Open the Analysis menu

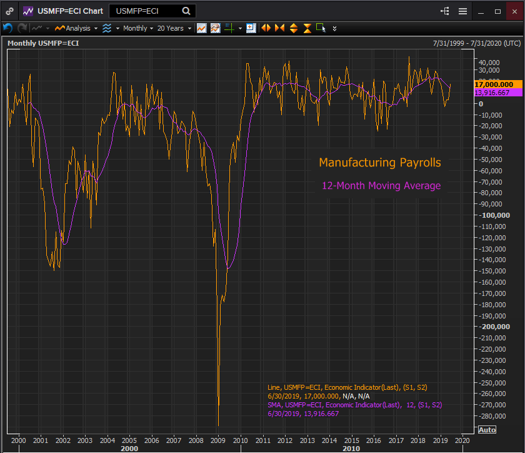[x=72, y=28]
